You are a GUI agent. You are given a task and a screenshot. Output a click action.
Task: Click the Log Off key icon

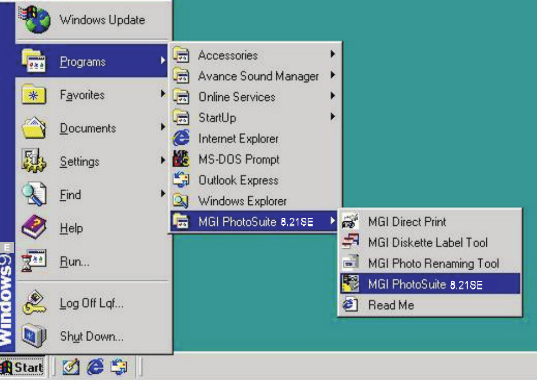point(34,302)
